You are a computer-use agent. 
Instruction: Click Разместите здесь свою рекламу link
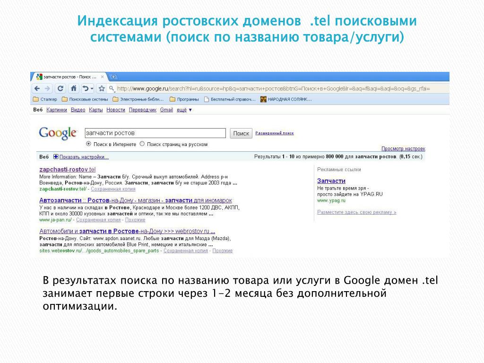coord(356,212)
